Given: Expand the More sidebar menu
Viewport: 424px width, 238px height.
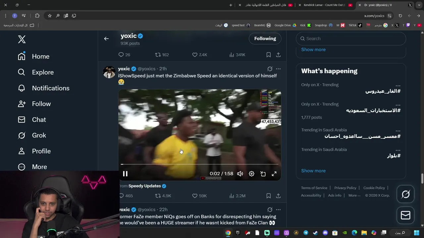Looking at the screenshot, I should [x=32, y=167].
